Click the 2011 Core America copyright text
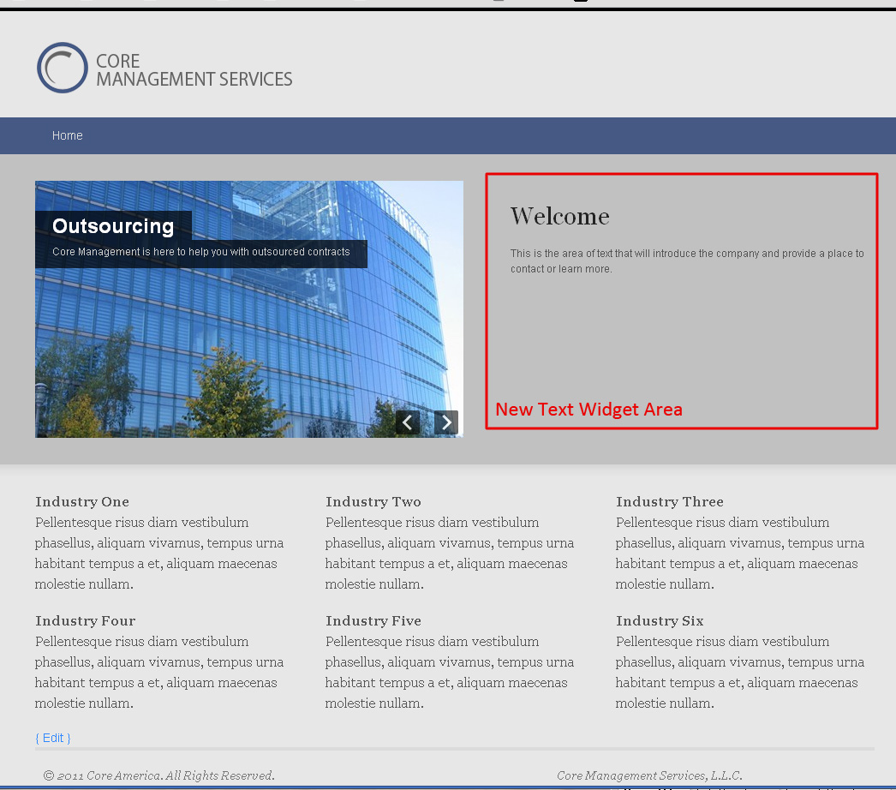The height and width of the screenshot is (790, 896). [159, 775]
